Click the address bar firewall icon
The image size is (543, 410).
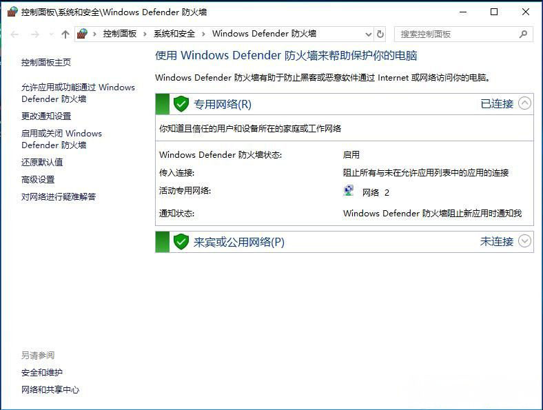click(83, 34)
